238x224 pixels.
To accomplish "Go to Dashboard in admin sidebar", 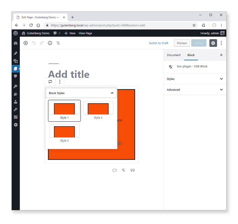I will coord(16,43).
